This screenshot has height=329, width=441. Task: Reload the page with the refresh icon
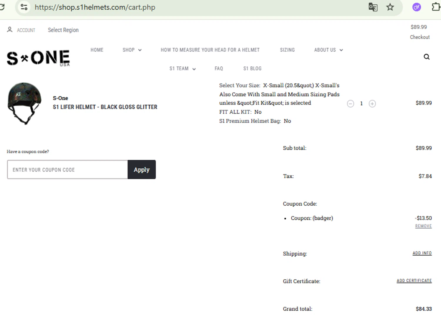pos(2,7)
